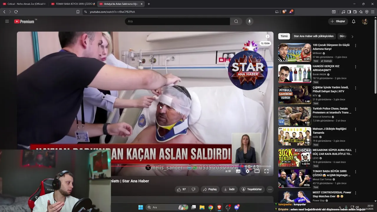This screenshot has height=212, width=377.
Task: Open Pitbull Sahibini Isırdı thumbnail
Action: click(295, 95)
